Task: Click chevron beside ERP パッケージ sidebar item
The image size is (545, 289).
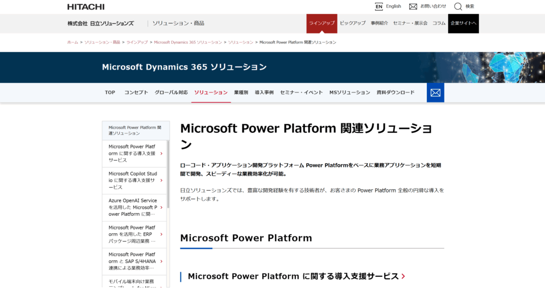Action: pyautogui.click(x=161, y=234)
